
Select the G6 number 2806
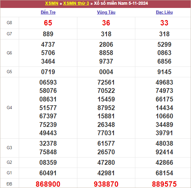[x=106, y=45]
